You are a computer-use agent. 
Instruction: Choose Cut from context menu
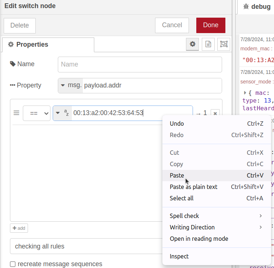click(x=217, y=153)
